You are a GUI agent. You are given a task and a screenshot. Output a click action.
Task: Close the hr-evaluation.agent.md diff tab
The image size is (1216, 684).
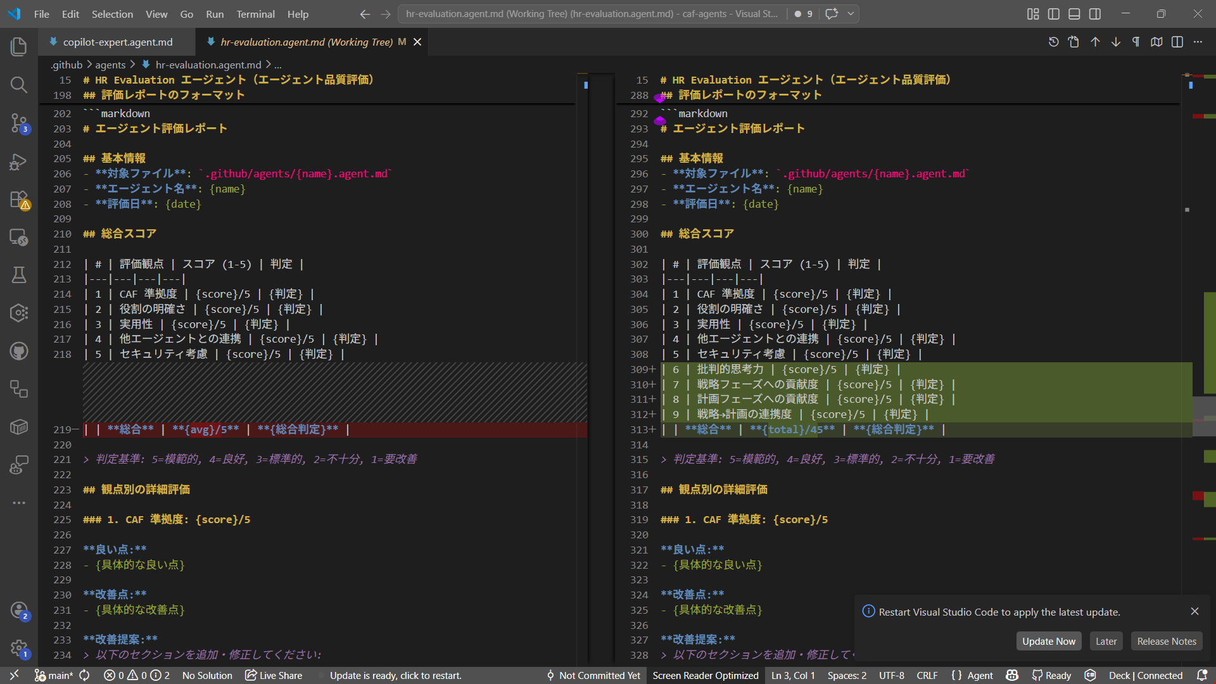417,42
